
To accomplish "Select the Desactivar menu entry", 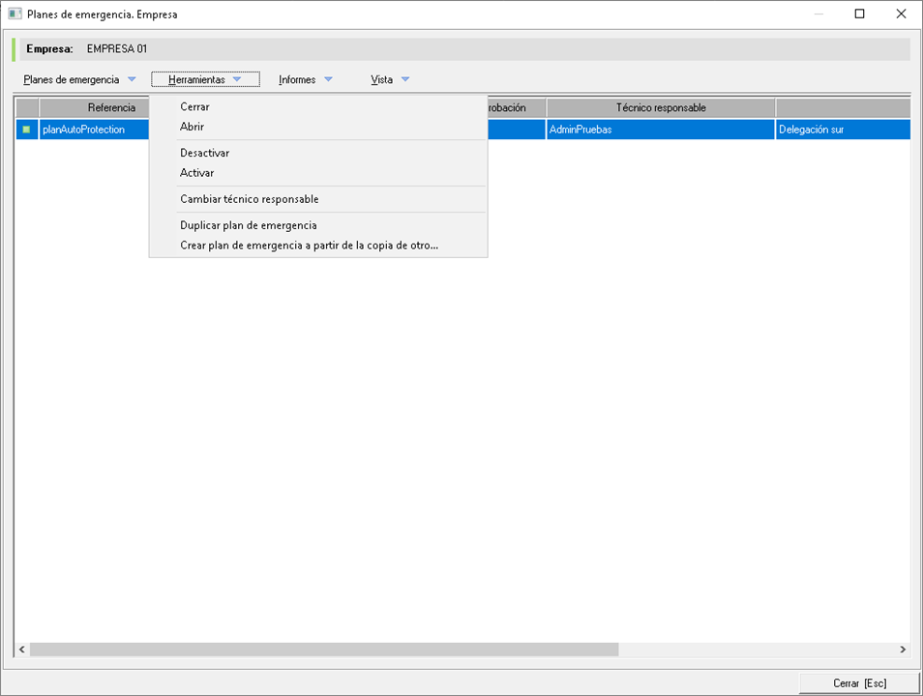I will point(204,153).
